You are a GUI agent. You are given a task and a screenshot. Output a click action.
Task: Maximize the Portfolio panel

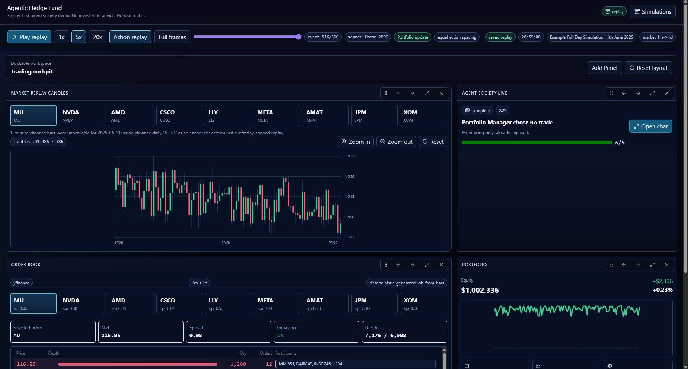point(653,265)
